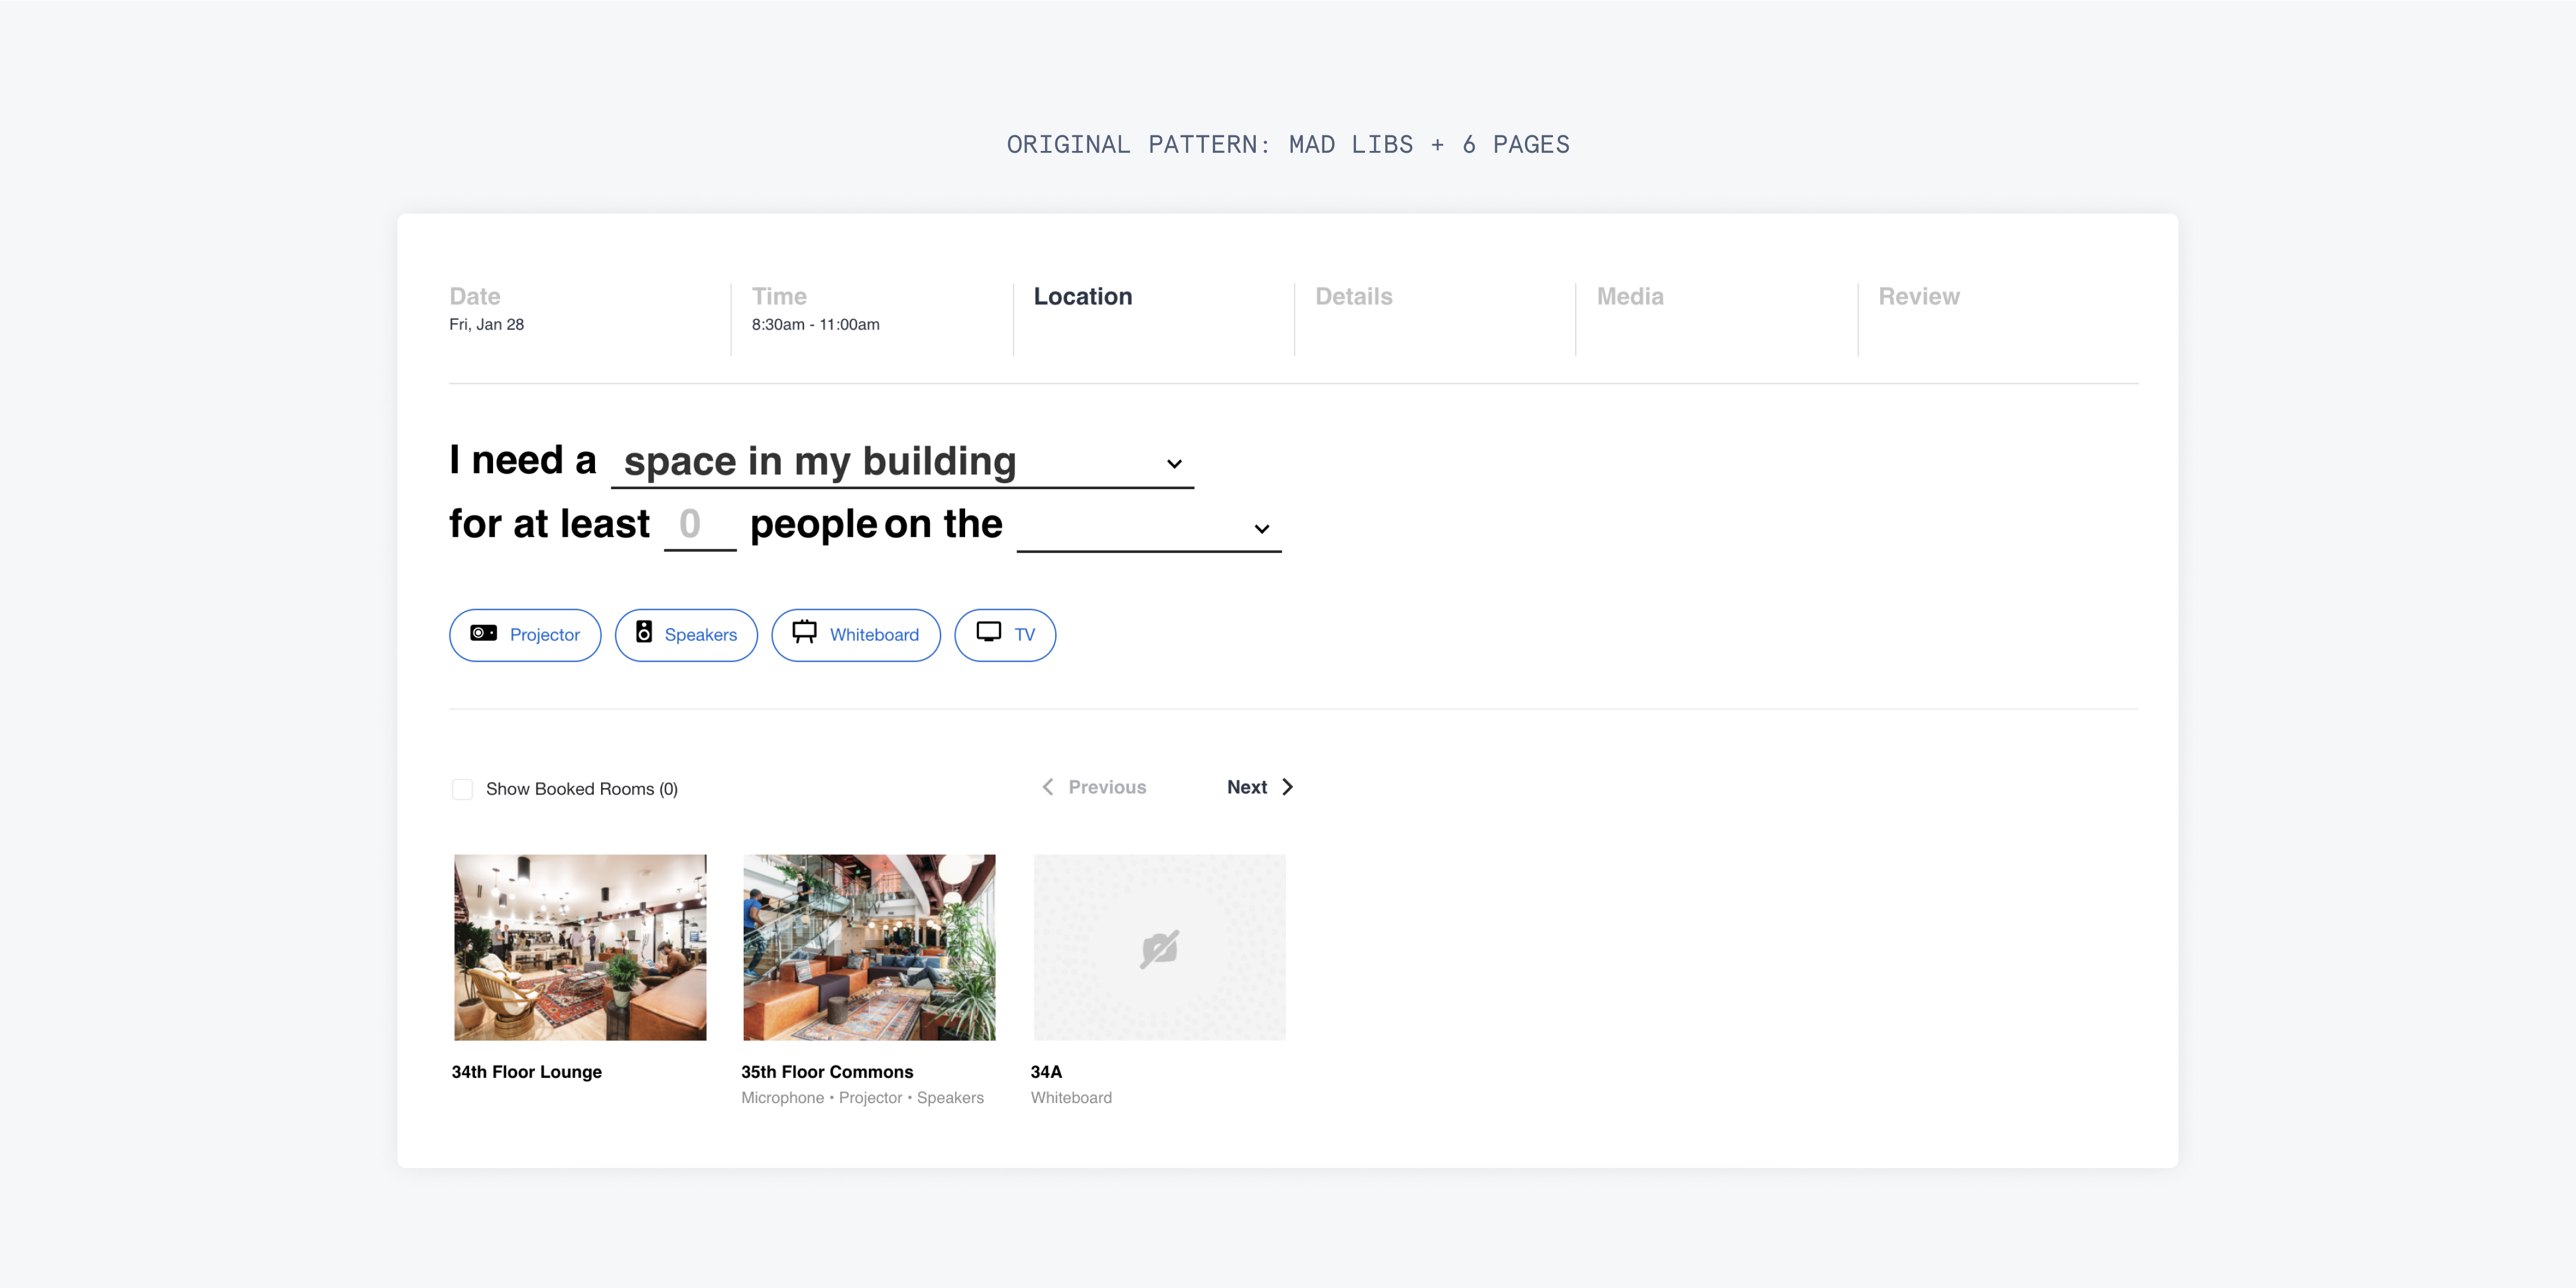The width and height of the screenshot is (2576, 1288).
Task: Open the Details step tab
Action: coord(1353,296)
